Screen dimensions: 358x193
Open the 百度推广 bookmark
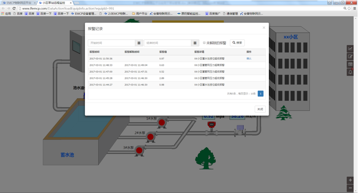point(213,14)
